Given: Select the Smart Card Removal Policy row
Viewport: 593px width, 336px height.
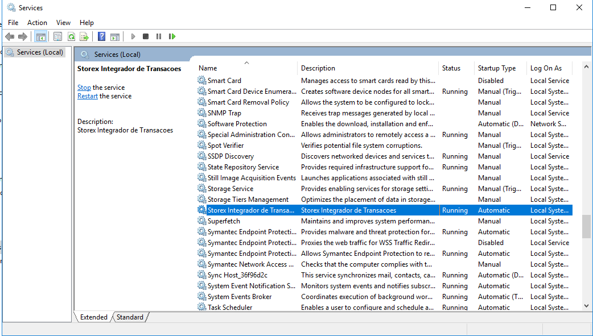Looking at the screenshot, I should [384, 102].
